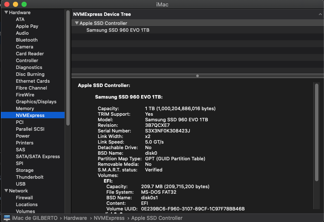Open Graphics/Displays information
324x222 pixels.
(x=36, y=102)
